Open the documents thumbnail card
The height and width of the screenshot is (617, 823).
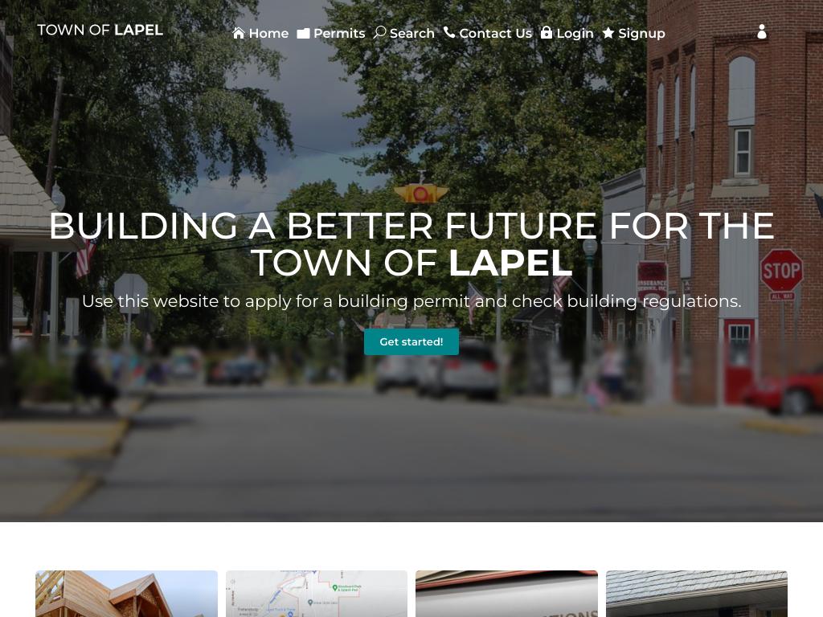(506, 594)
